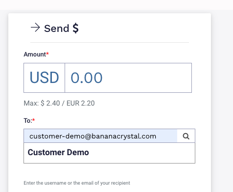Open the USD currency selector
This screenshot has width=233, height=192.
coord(44,78)
